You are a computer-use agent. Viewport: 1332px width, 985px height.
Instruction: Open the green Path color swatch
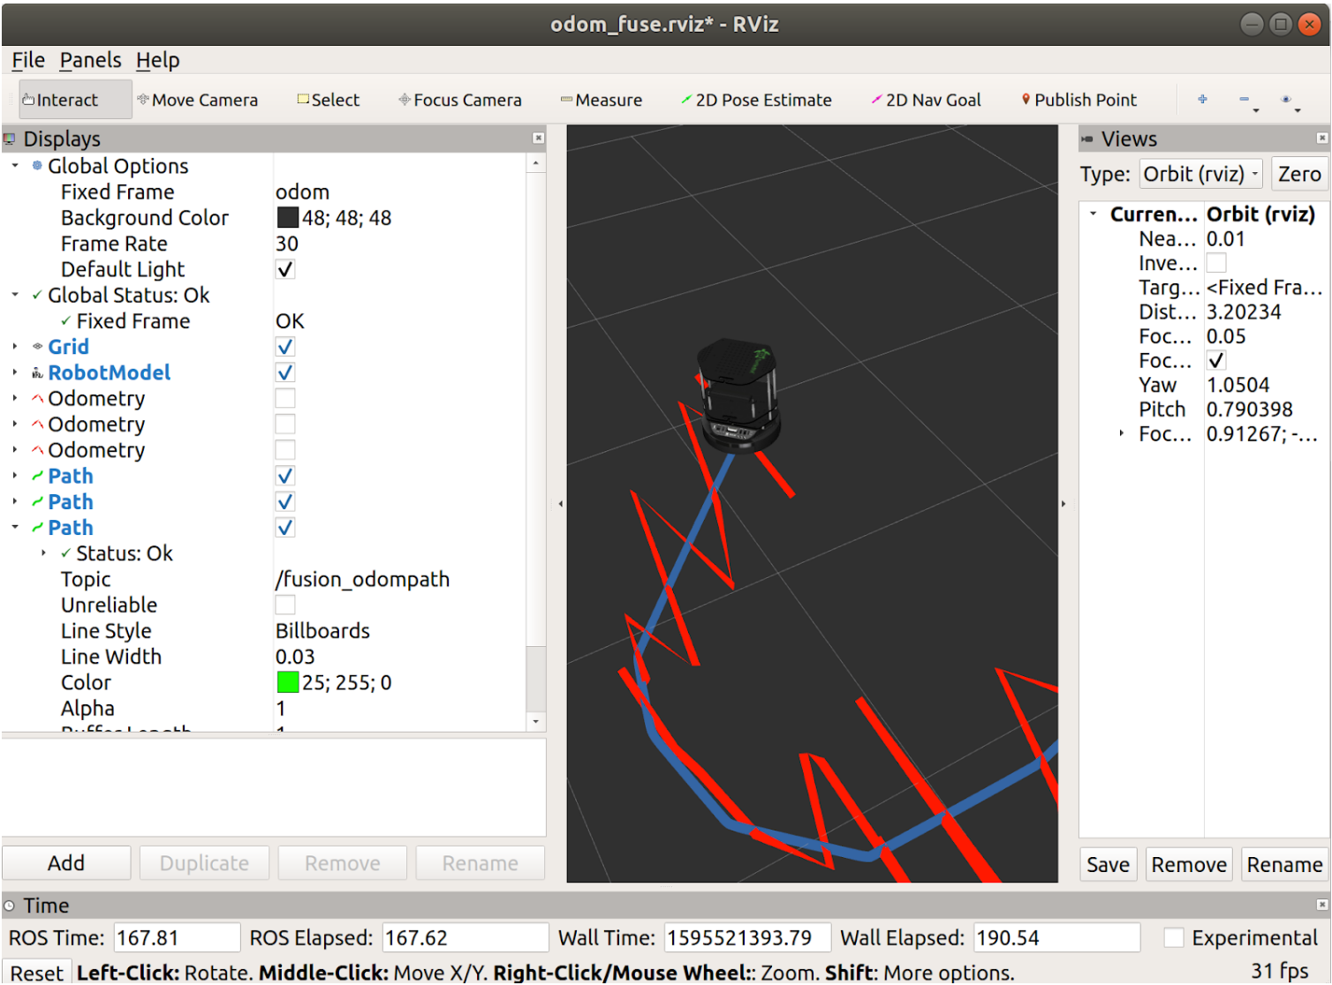[x=284, y=681]
